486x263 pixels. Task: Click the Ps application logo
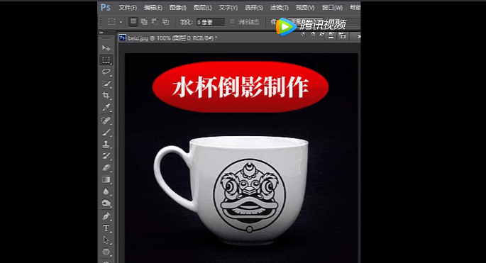click(106, 7)
